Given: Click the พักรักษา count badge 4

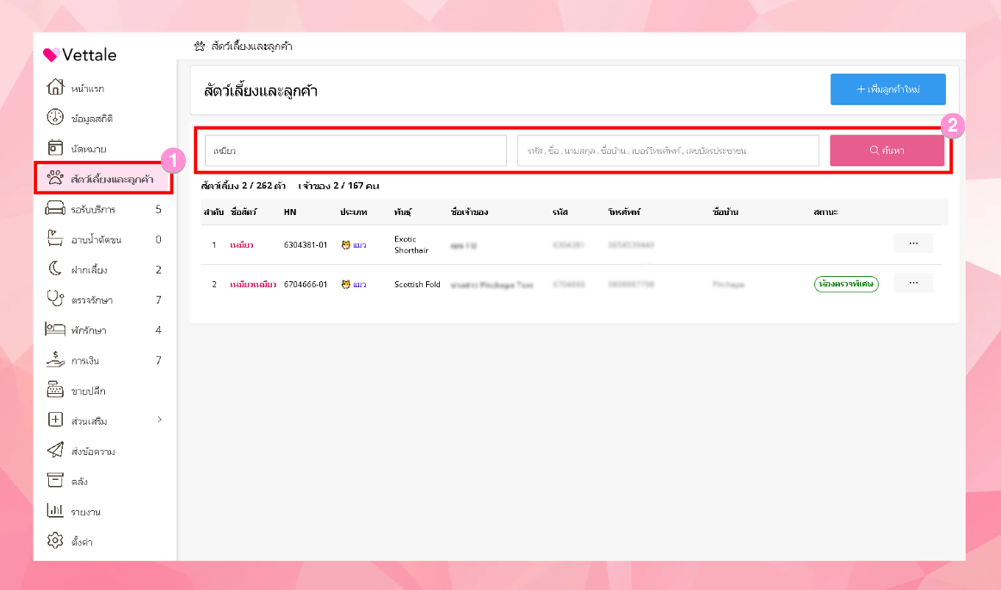Looking at the screenshot, I should (158, 330).
